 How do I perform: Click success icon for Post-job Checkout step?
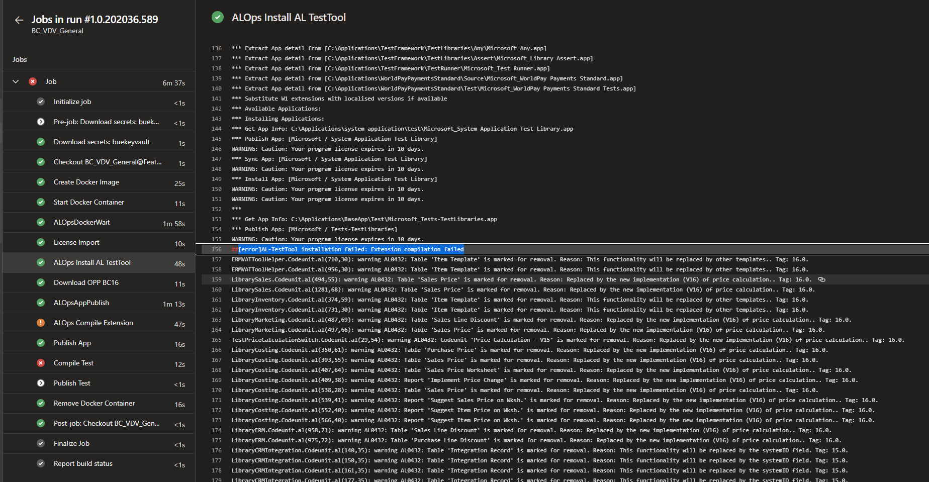pyautogui.click(x=41, y=423)
